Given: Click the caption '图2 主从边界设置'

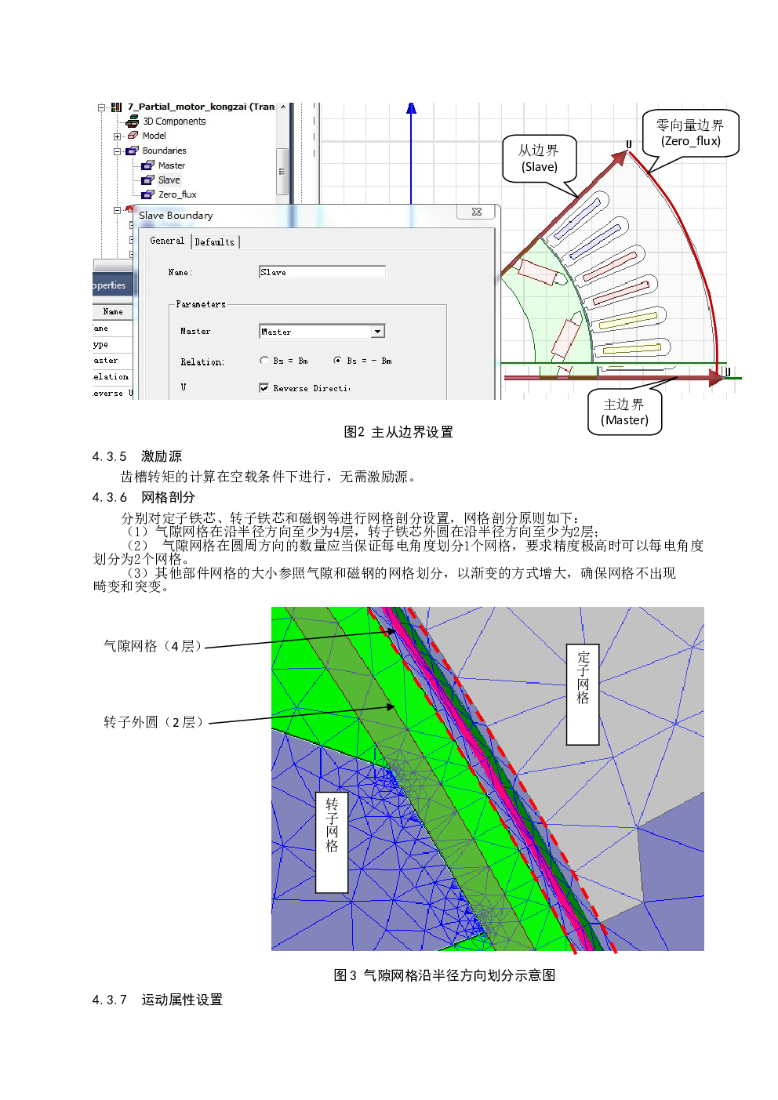Looking at the screenshot, I should [x=398, y=432].
